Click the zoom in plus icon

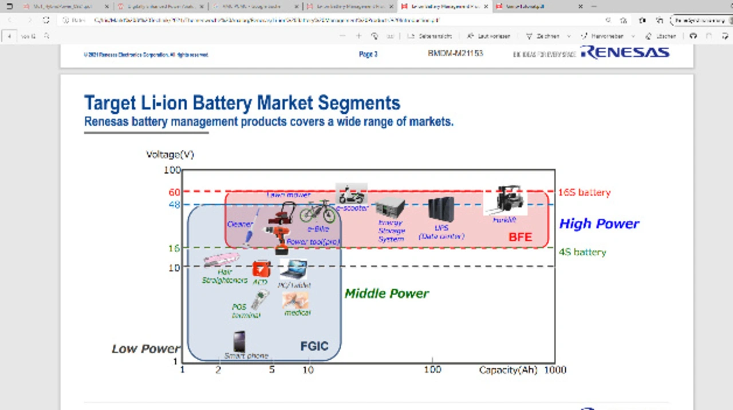(x=359, y=36)
